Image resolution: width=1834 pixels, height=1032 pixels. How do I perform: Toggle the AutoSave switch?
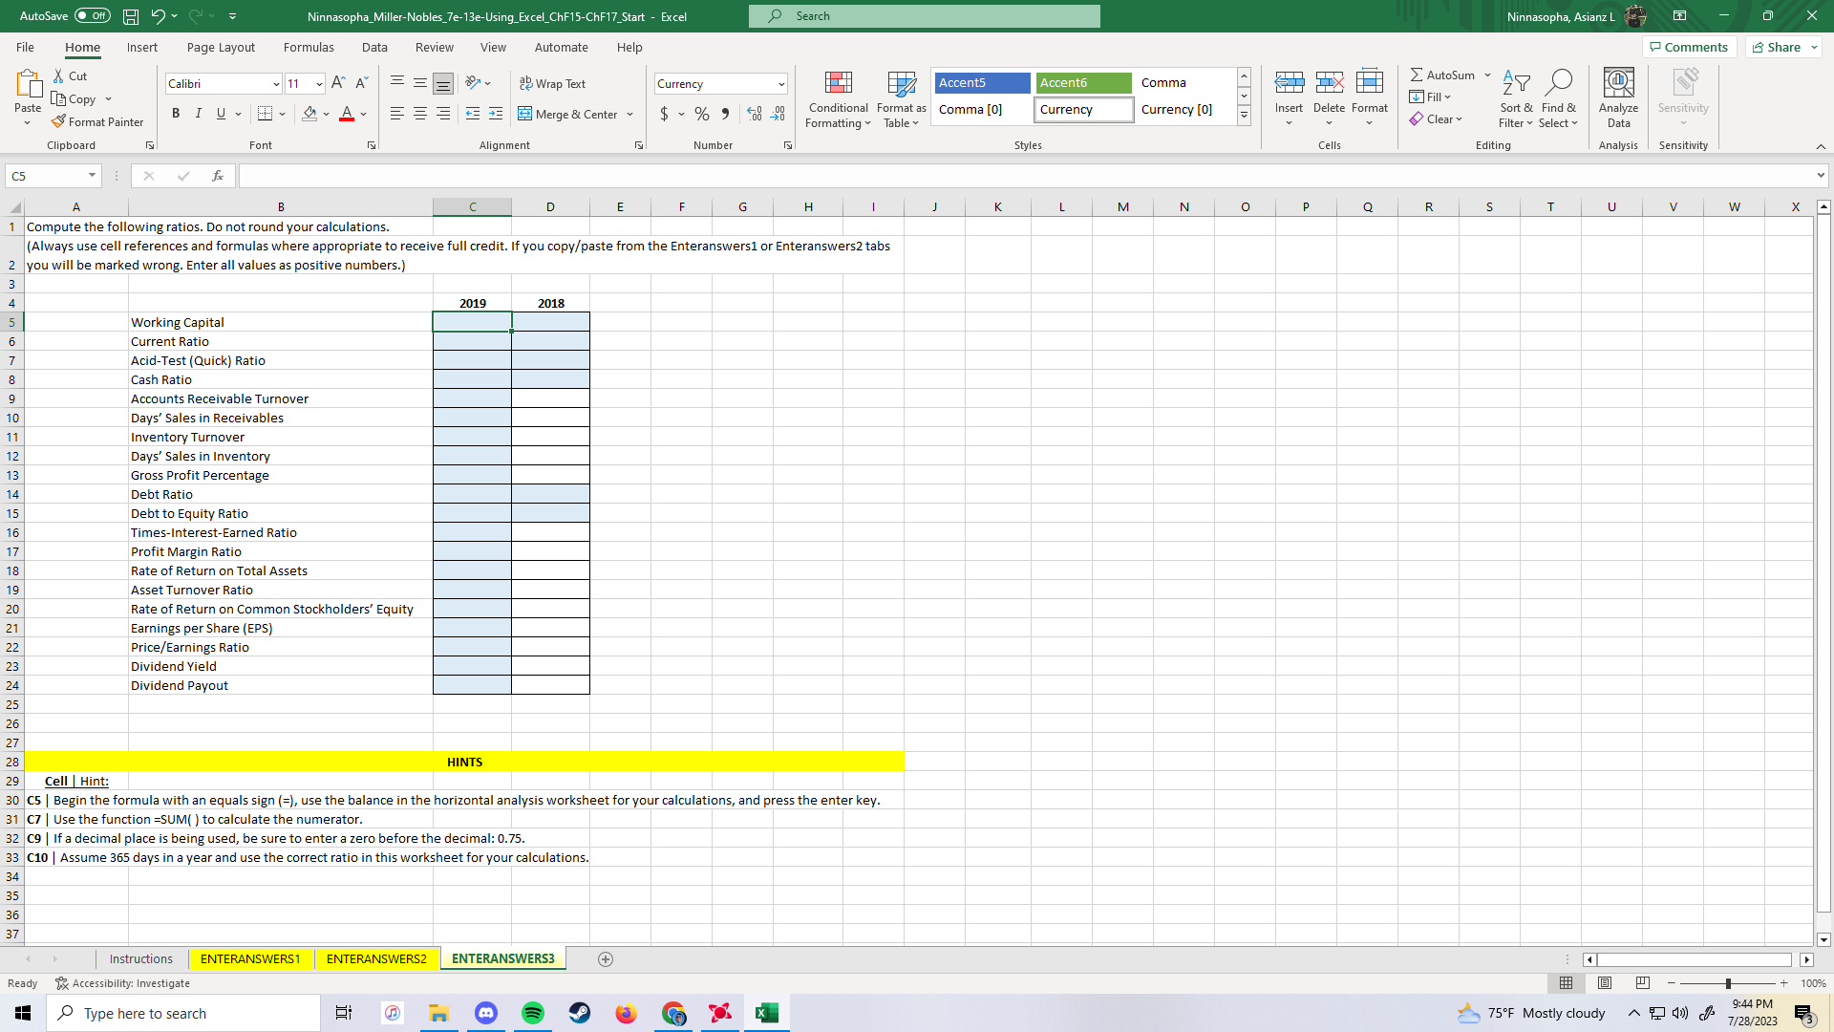(x=93, y=16)
